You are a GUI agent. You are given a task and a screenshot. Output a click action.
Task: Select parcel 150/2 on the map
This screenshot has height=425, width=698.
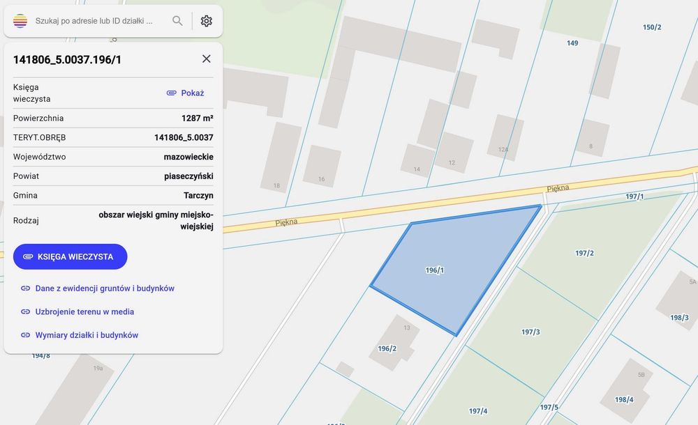point(652,27)
